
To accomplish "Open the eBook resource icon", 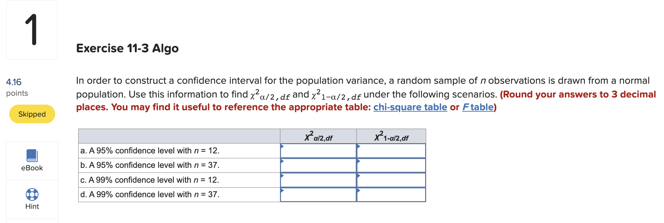I will coord(32,155).
